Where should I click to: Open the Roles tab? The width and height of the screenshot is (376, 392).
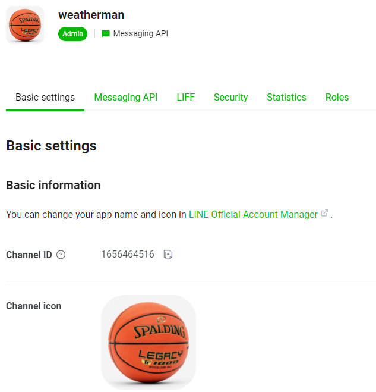(337, 97)
